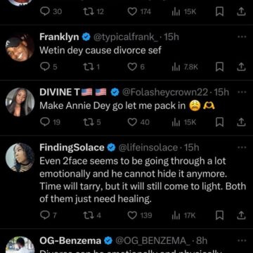Open DIVINE T's profile picture

pyautogui.click(x=20, y=102)
